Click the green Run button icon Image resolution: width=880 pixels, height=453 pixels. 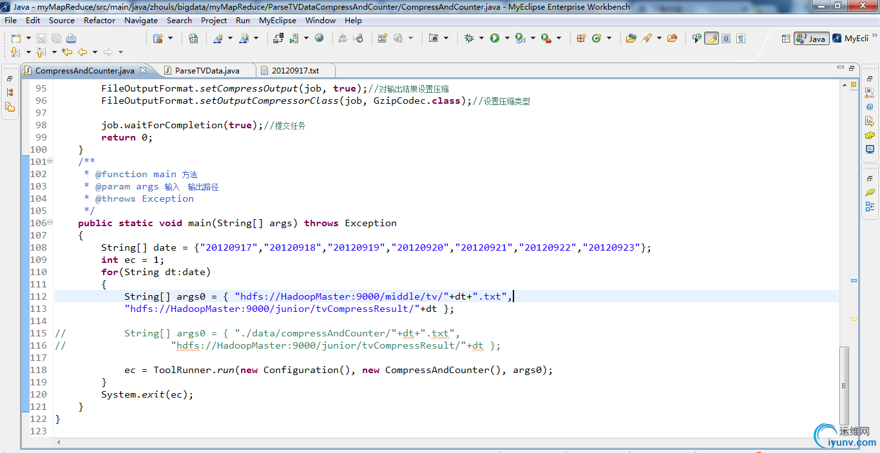[495, 38]
